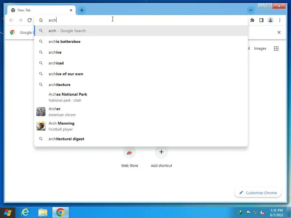Image resolution: width=291 pixels, height=218 pixels.
Task: Open the Windows Start menu
Action: coord(8,212)
